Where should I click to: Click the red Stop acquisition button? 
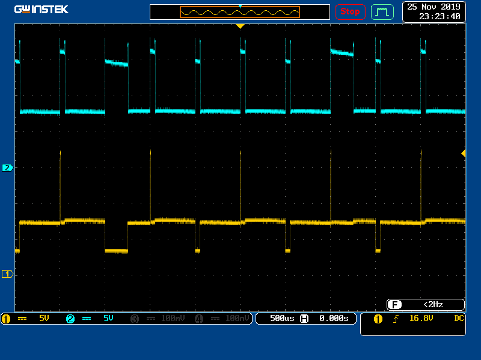pos(350,11)
